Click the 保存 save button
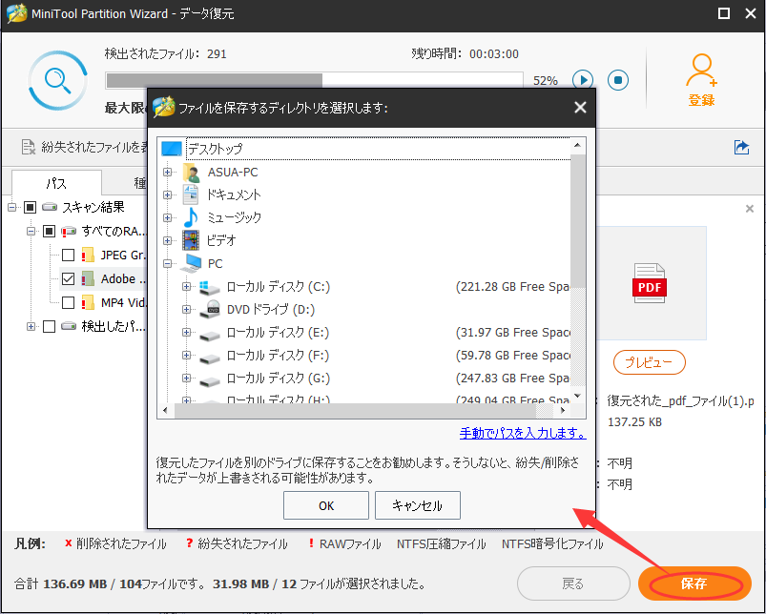The image size is (766, 614). coord(694,583)
